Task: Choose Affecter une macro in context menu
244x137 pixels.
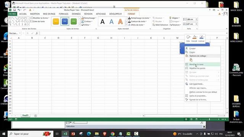Action: (202, 88)
